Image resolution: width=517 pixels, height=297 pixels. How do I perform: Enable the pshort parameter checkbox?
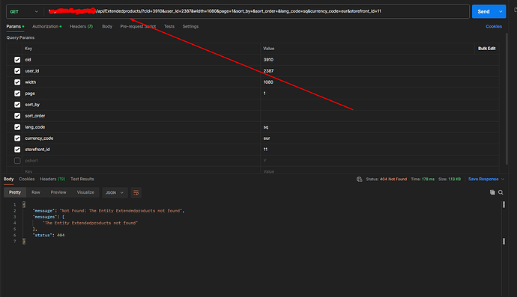pyautogui.click(x=17, y=160)
